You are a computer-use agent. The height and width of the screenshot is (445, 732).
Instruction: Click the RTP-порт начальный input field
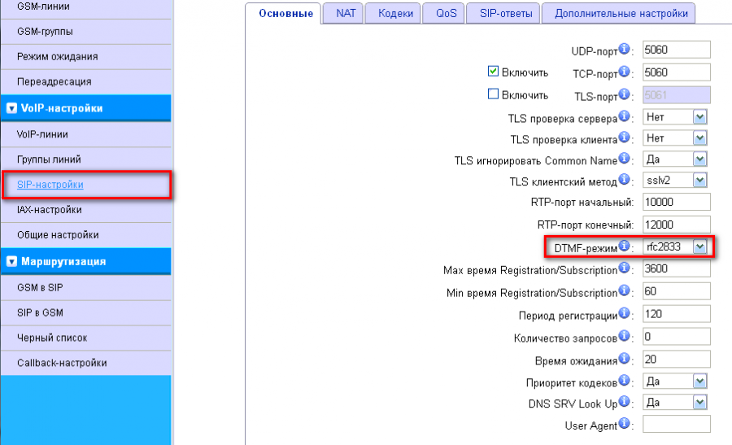(676, 202)
